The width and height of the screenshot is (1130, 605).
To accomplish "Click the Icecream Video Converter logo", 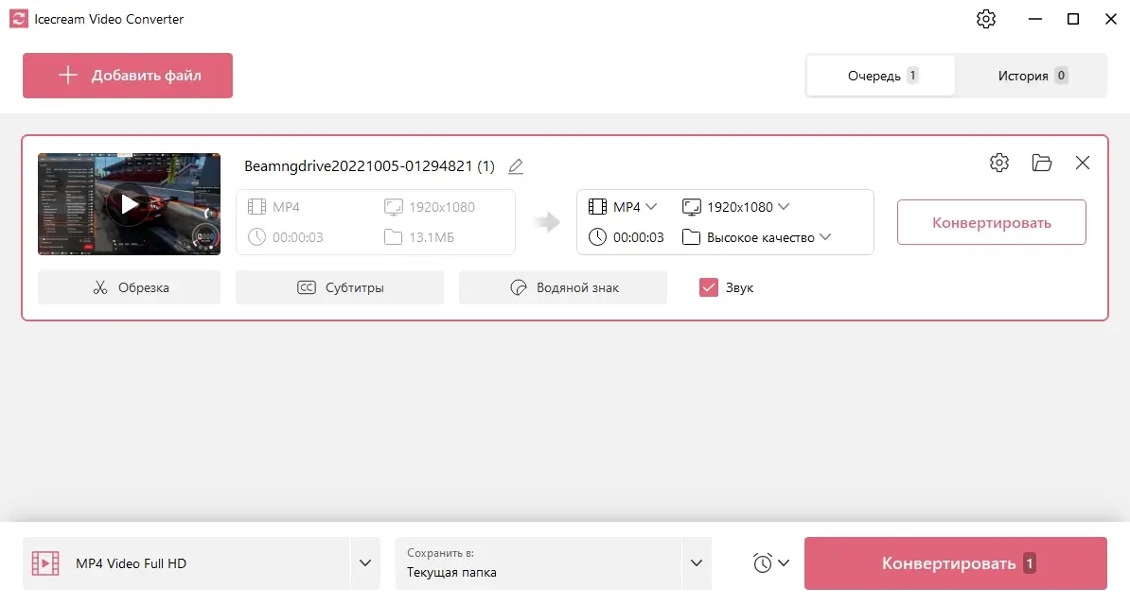I will point(18,19).
